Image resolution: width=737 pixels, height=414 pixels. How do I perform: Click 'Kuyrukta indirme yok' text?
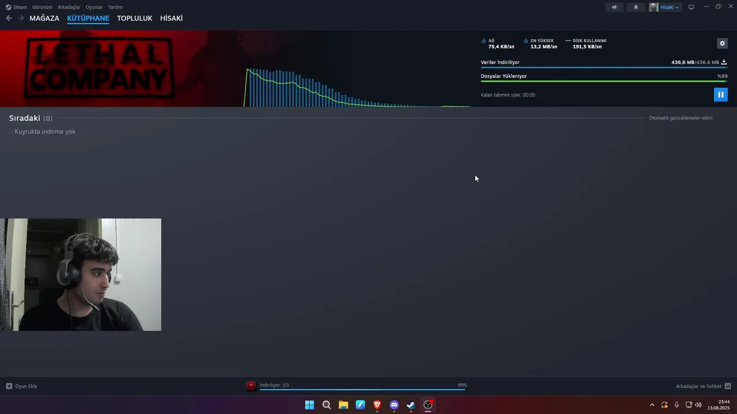coord(45,132)
